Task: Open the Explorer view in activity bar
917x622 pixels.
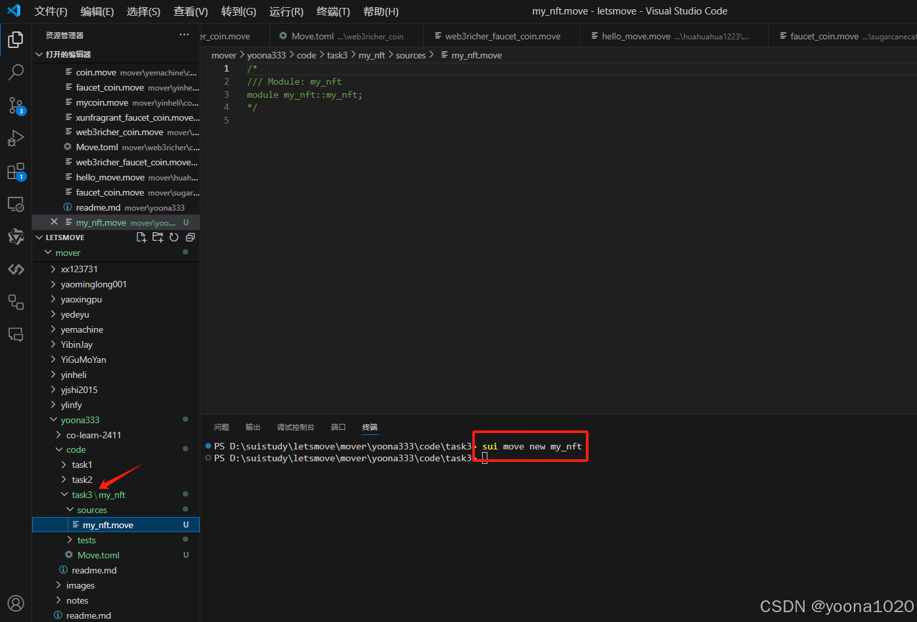Action: click(x=16, y=39)
